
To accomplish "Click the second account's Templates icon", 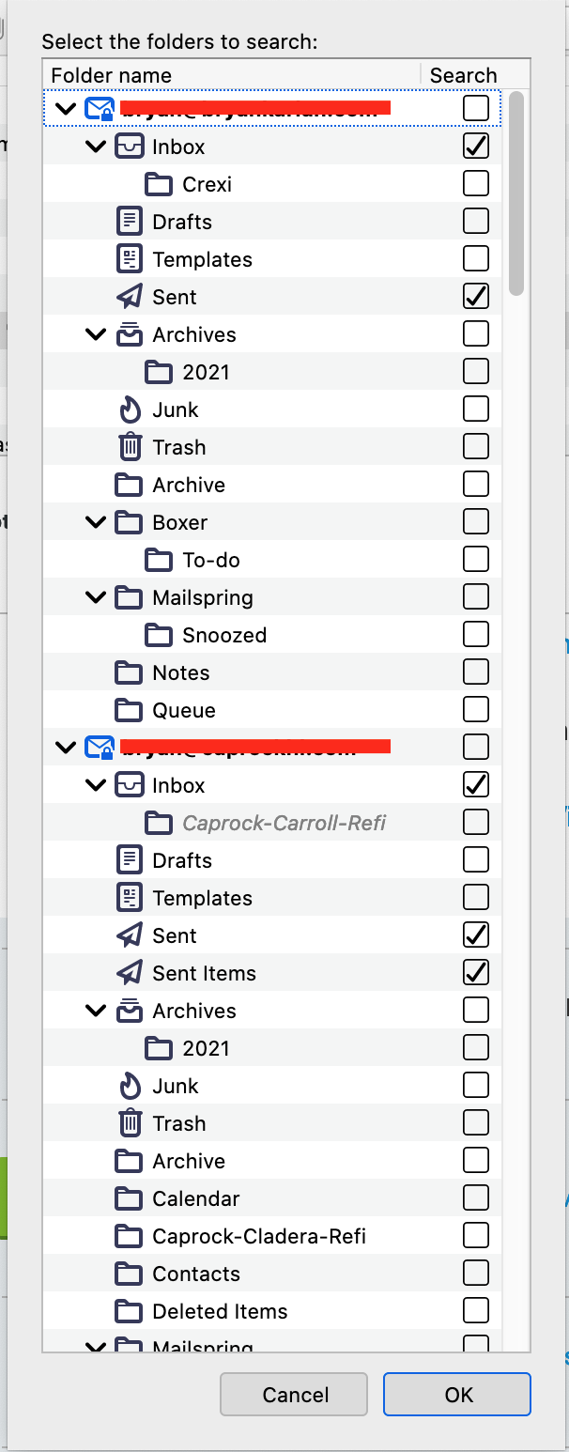I will point(129,898).
